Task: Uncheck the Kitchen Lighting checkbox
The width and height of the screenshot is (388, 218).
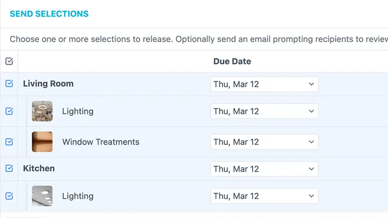Action: point(9,196)
